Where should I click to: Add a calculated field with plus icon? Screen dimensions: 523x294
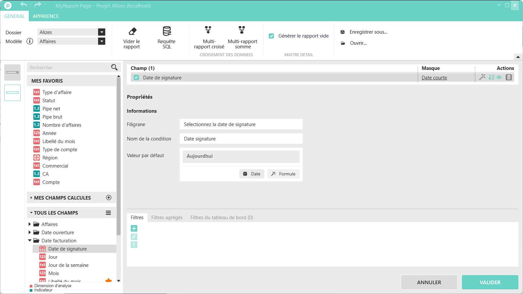[x=109, y=198]
